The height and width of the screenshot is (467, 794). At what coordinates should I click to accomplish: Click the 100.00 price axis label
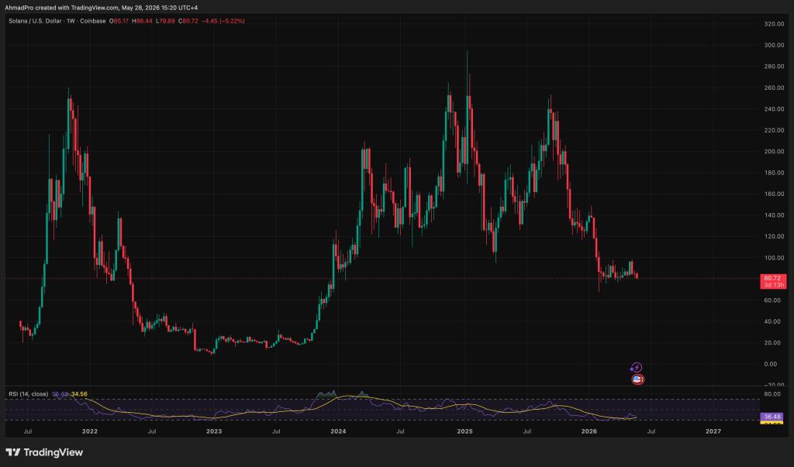pos(774,258)
